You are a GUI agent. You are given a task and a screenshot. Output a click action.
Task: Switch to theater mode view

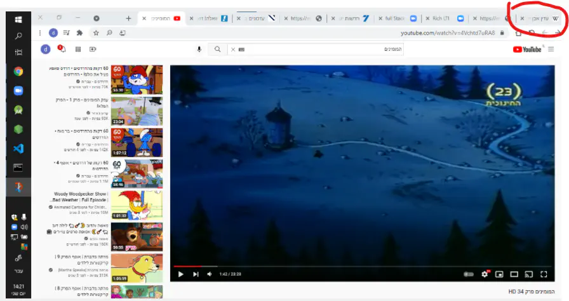[x=514, y=274]
